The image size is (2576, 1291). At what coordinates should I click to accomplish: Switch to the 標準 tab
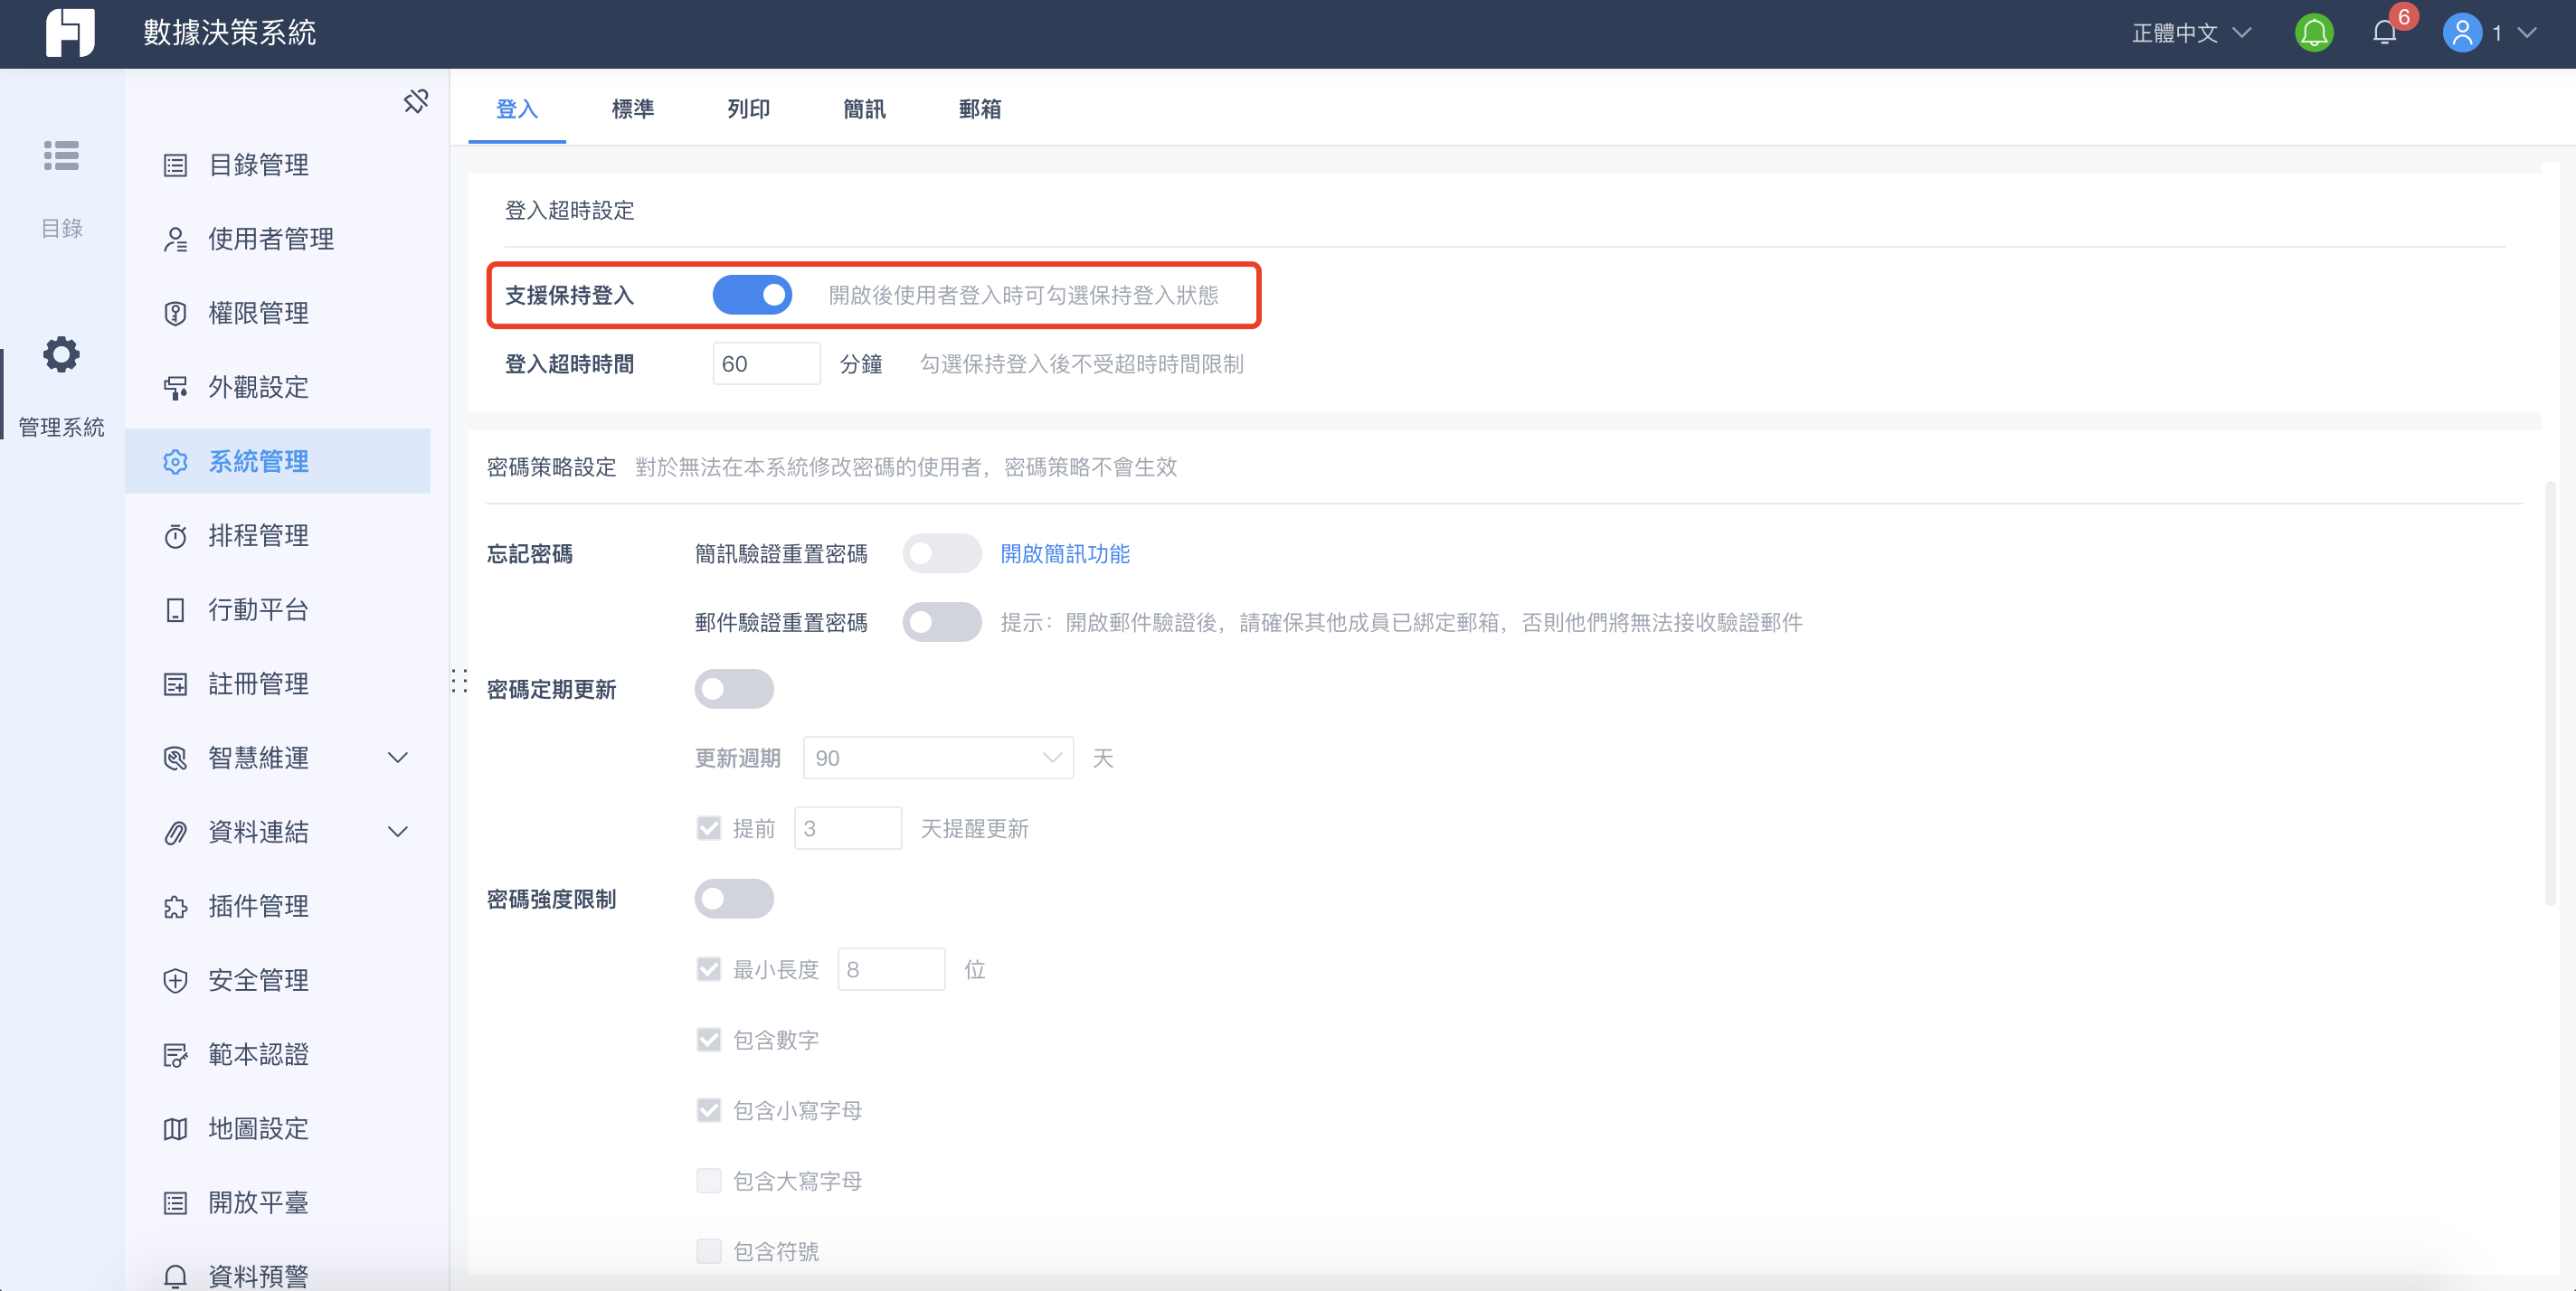[x=633, y=108]
